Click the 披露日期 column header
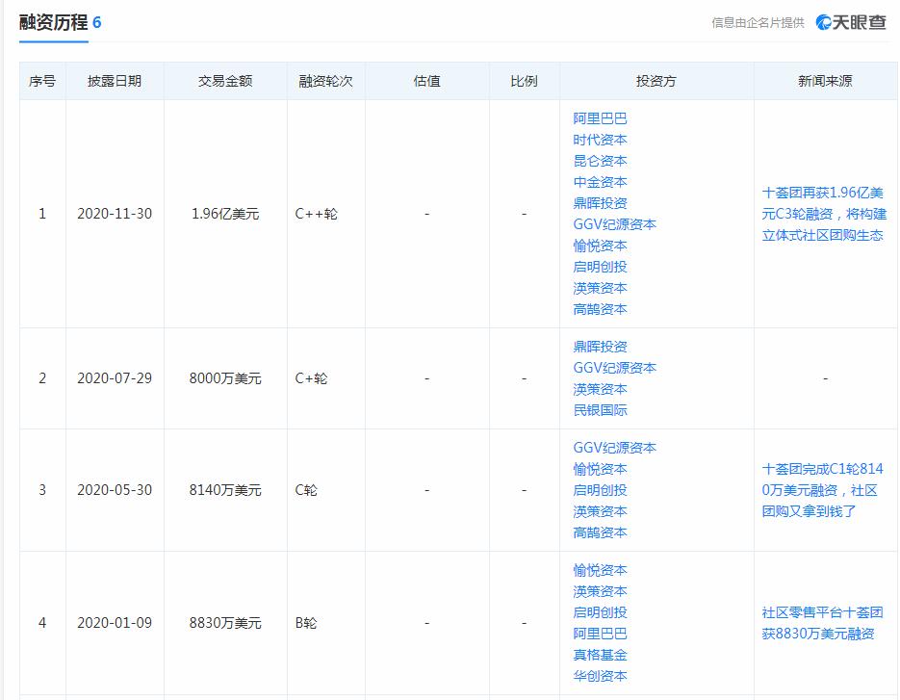Viewport: 900px width, 700px height. [115, 81]
